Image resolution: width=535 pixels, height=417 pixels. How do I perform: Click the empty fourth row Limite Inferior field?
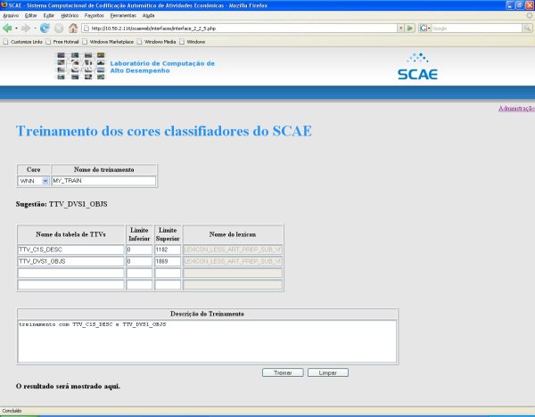(139, 285)
